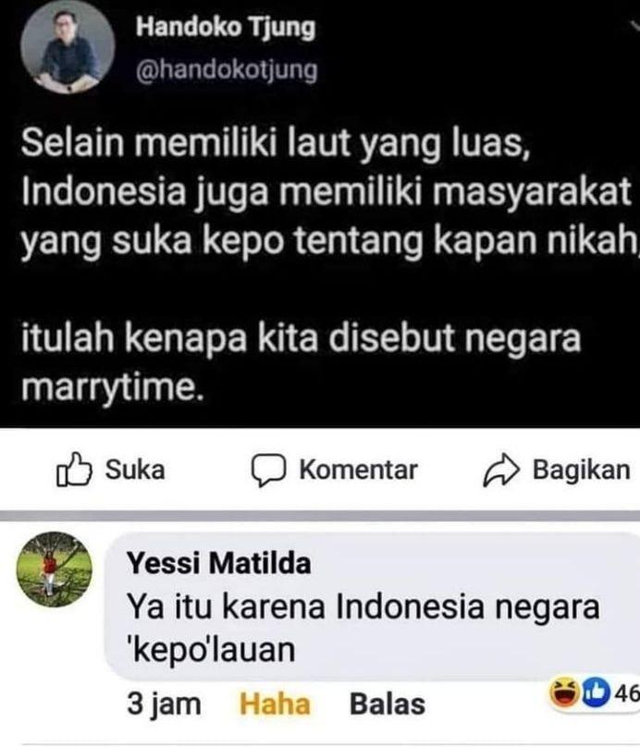Viewport: 640px width, 747px height.
Task: Open the laughing Haha reaction emoji
Action: coord(564,693)
